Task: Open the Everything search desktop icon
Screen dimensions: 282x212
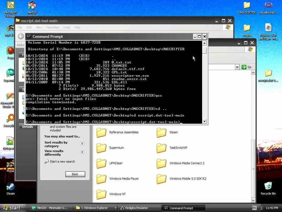Action: [x=9, y=120]
